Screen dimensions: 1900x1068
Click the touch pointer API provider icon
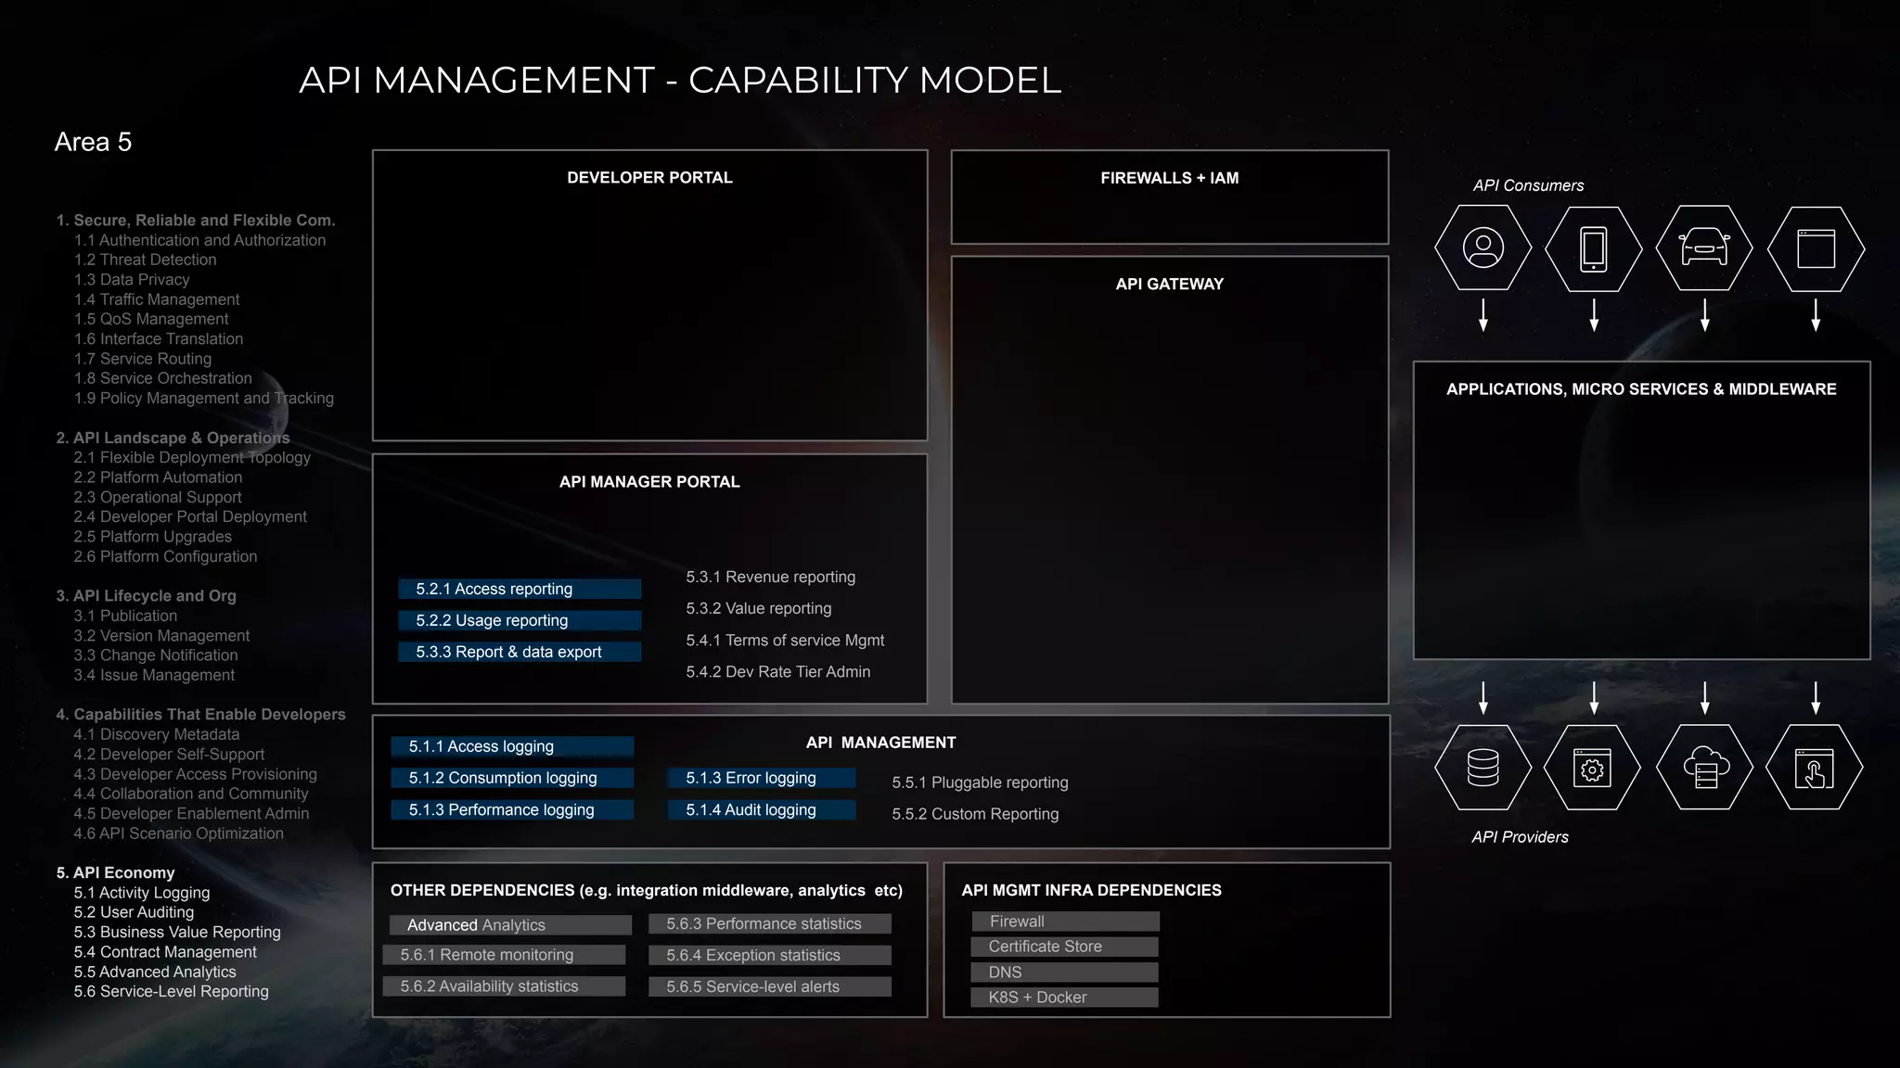1815,768
